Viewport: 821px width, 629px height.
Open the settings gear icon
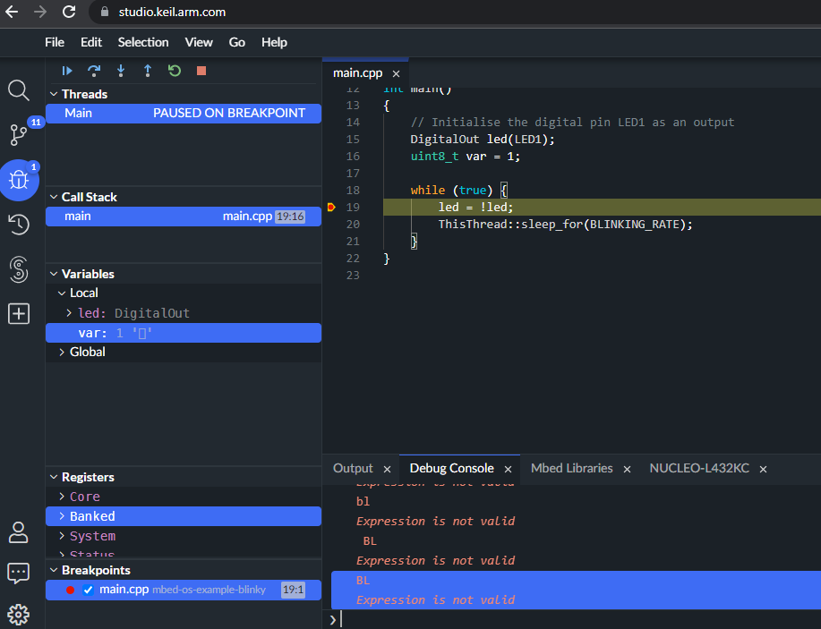pos(19,615)
